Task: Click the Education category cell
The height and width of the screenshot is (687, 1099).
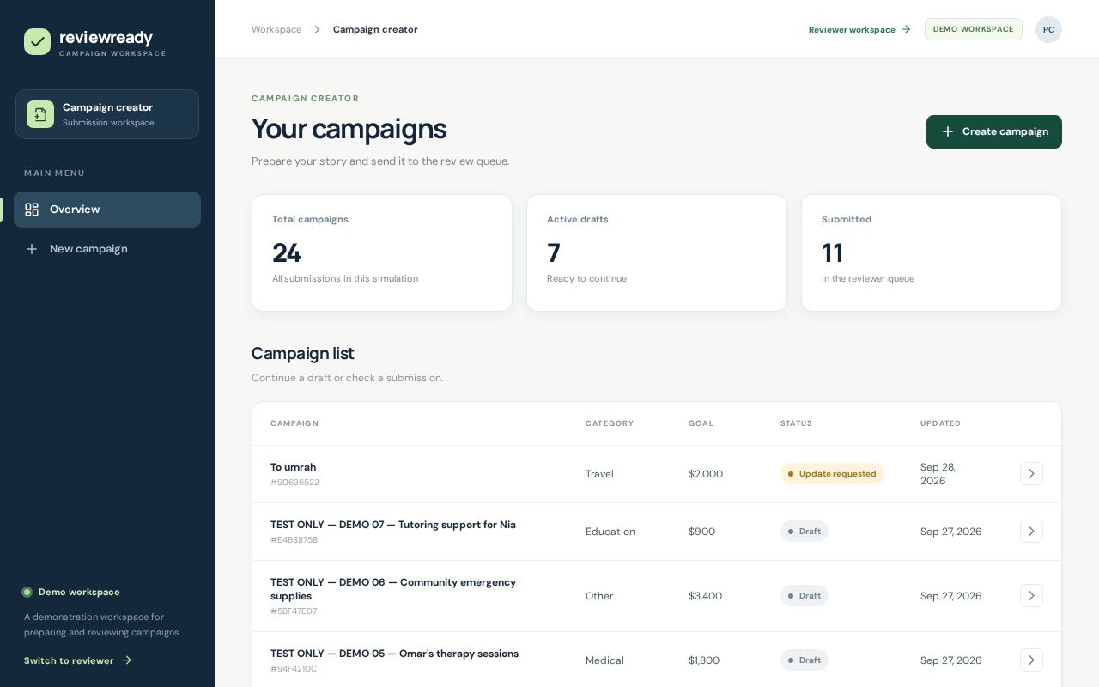Action: (x=610, y=532)
